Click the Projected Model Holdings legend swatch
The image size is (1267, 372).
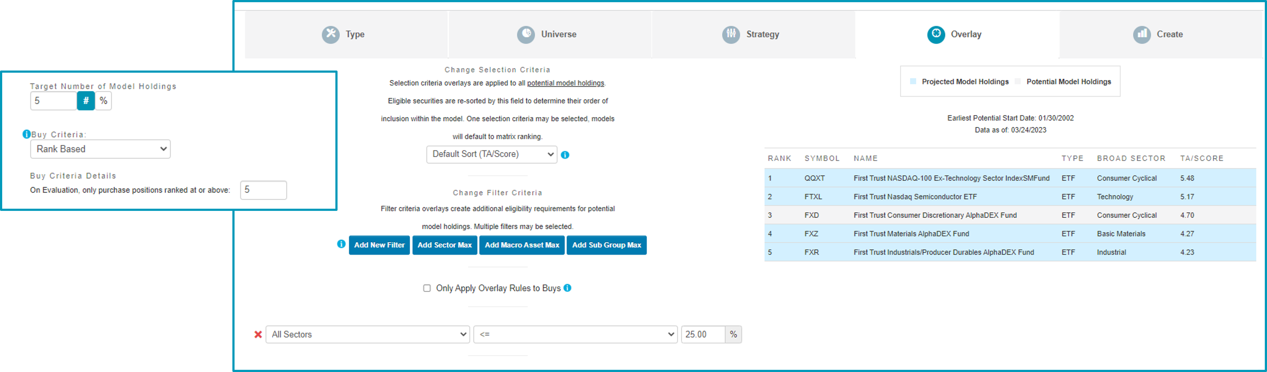913,82
